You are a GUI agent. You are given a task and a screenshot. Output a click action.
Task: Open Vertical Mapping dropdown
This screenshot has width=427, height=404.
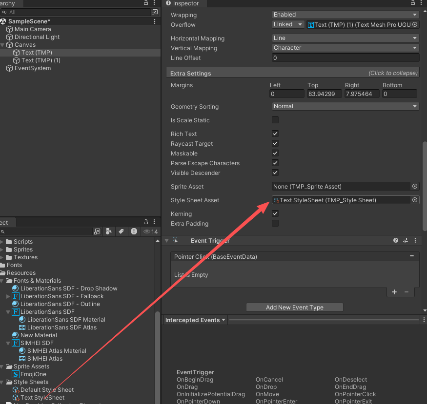pos(346,48)
